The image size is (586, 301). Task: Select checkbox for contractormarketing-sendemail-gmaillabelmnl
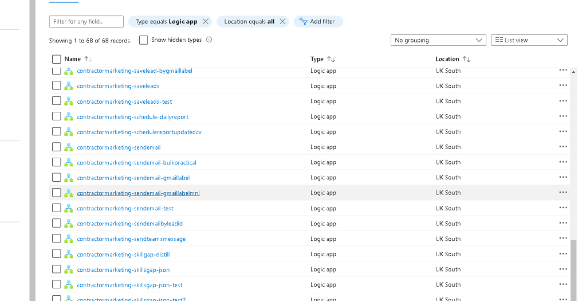point(57,193)
